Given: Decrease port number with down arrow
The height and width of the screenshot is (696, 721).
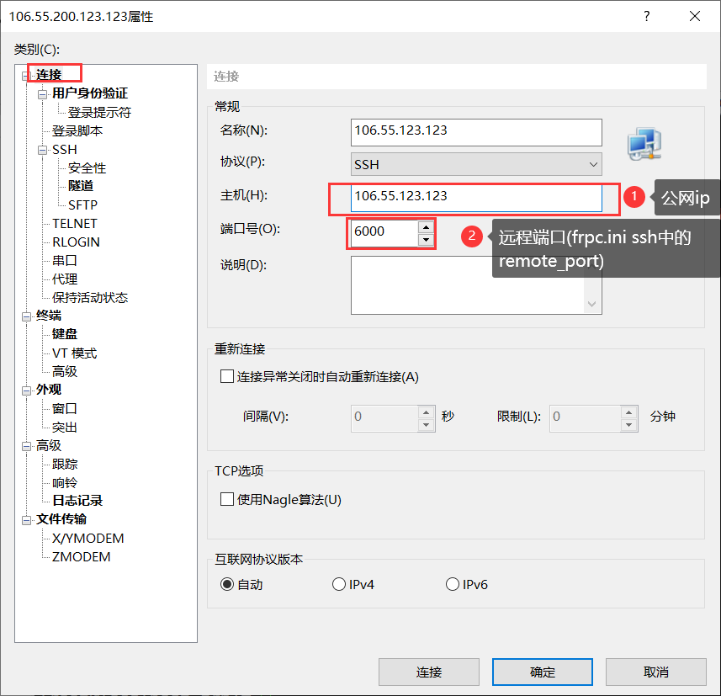Looking at the screenshot, I should [427, 240].
